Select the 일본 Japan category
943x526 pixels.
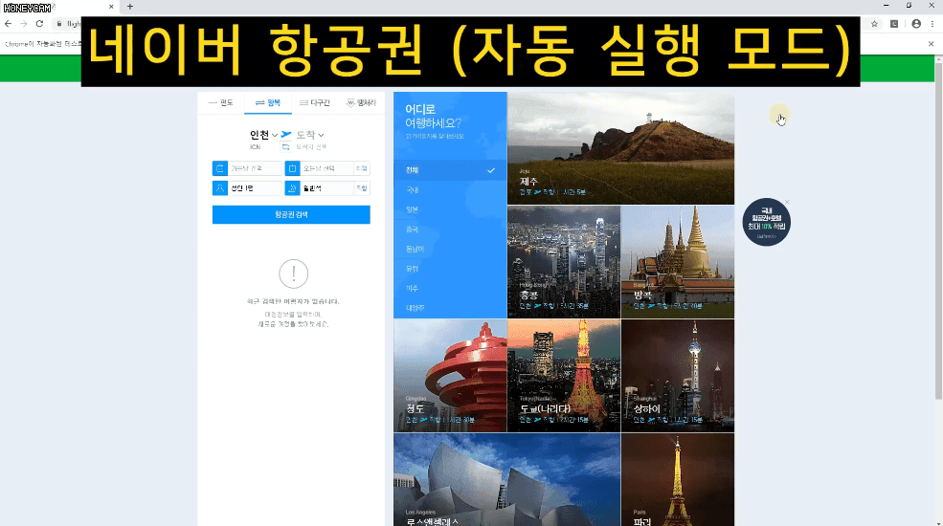(451, 209)
